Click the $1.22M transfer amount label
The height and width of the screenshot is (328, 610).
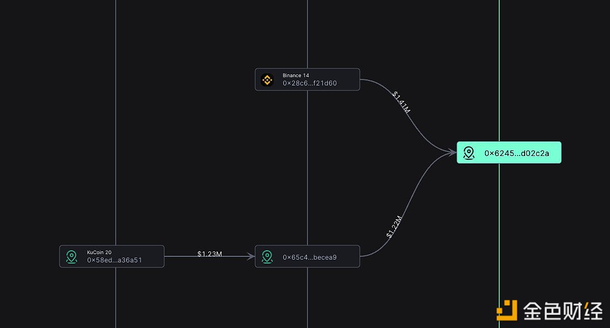point(393,227)
